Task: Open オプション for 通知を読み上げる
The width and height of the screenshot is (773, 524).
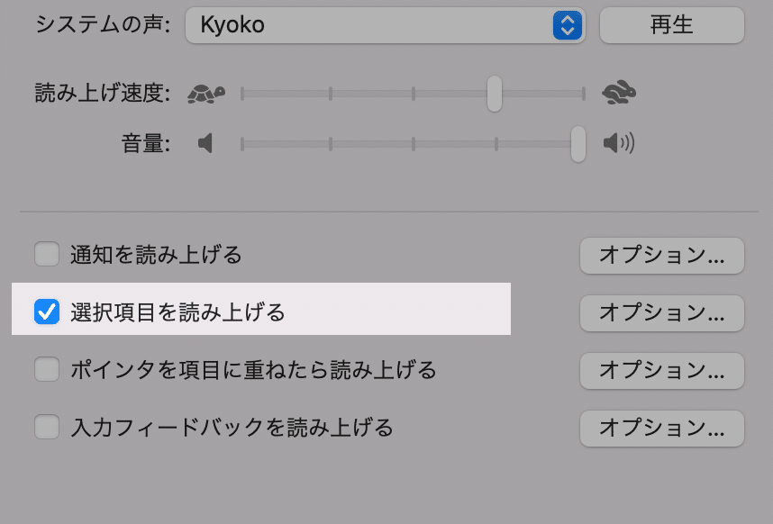Action: click(661, 256)
